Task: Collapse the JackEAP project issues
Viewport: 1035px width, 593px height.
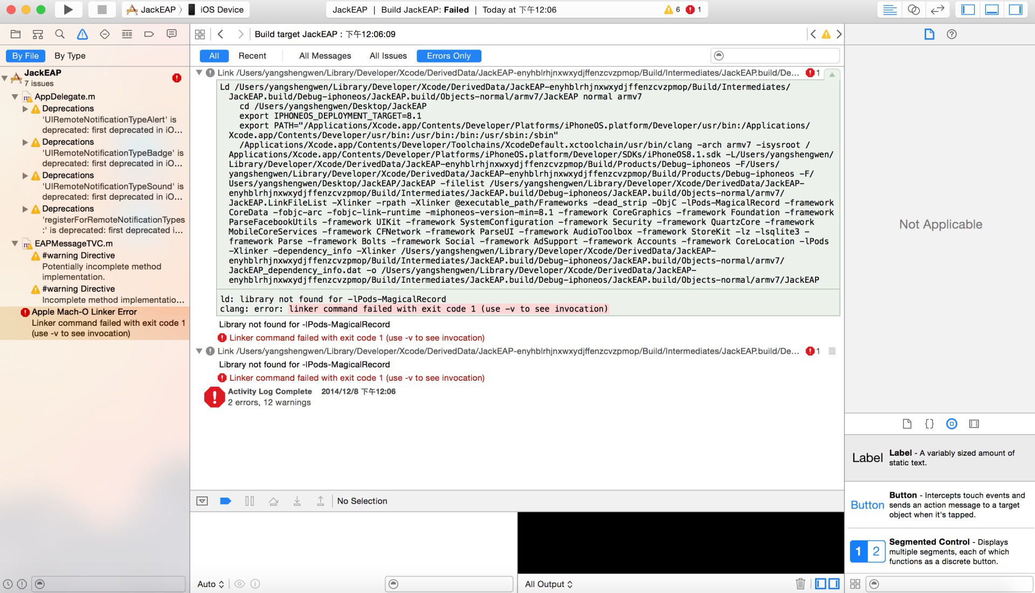Action: pos(5,78)
